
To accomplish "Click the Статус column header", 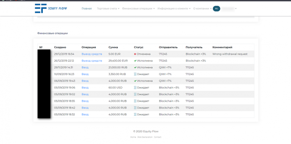I will click(139, 47).
